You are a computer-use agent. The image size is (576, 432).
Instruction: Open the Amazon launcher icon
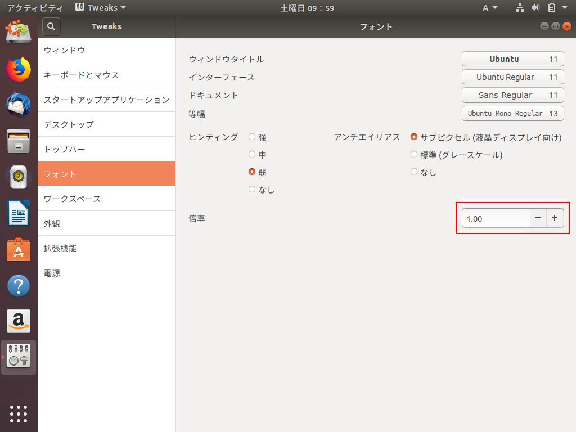[19, 321]
